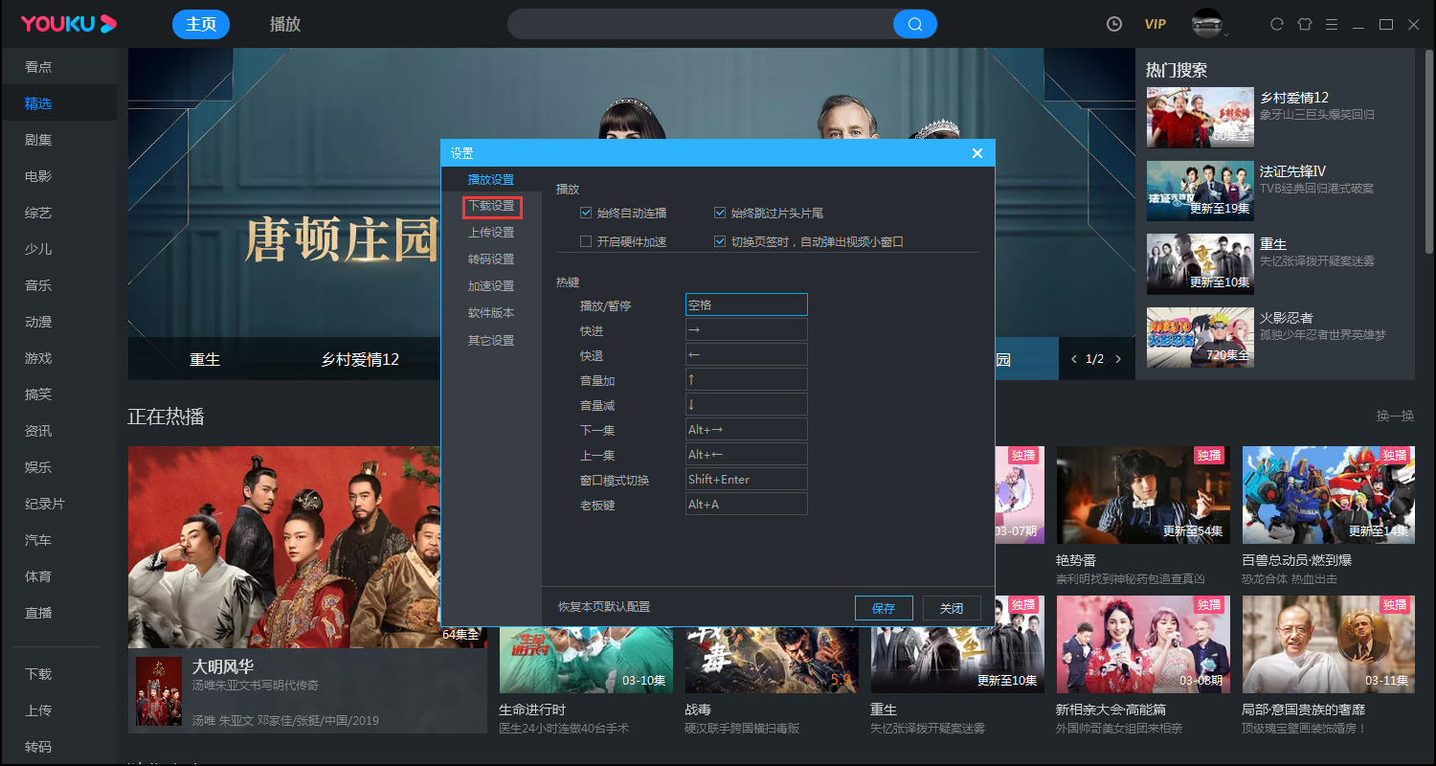Select 下载设置 in the settings sidebar
The height and width of the screenshot is (766, 1436).
(x=492, y=206)
